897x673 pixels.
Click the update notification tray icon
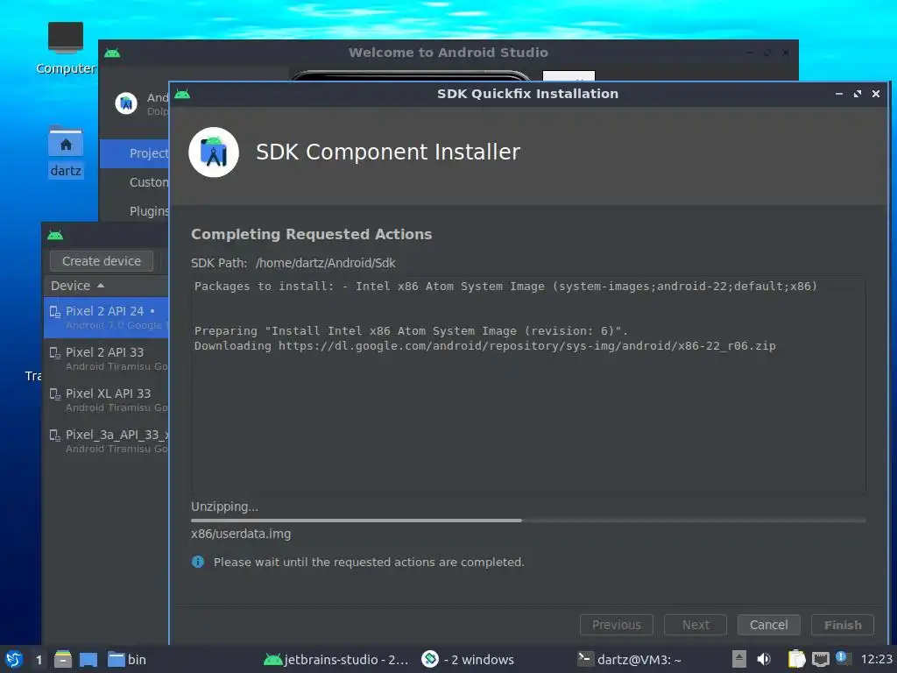pos(841,657)
